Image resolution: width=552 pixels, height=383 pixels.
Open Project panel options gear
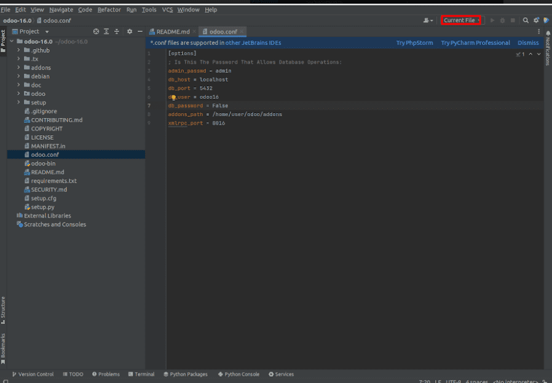pos(130,31)
